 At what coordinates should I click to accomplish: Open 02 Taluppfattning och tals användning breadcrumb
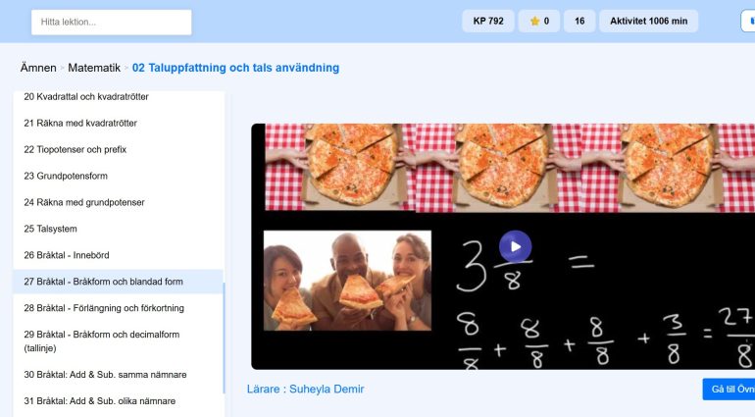[x=235, y=68]
